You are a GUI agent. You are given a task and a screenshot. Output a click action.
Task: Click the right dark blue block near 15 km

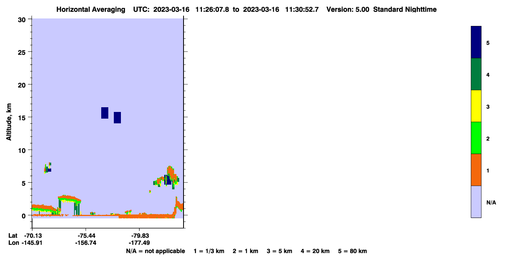(x=117, y=117)
